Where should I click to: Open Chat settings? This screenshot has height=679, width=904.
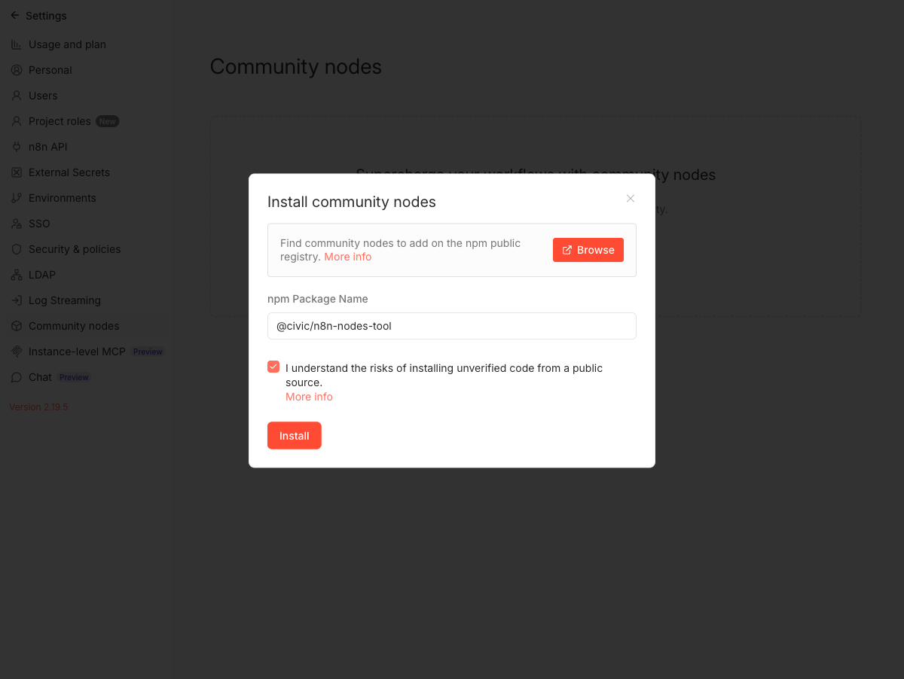click(40, 377)
